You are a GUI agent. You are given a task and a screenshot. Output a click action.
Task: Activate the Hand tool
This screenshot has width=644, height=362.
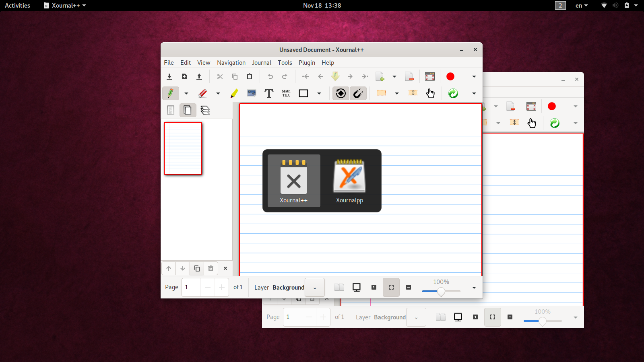tap(430, 93)
